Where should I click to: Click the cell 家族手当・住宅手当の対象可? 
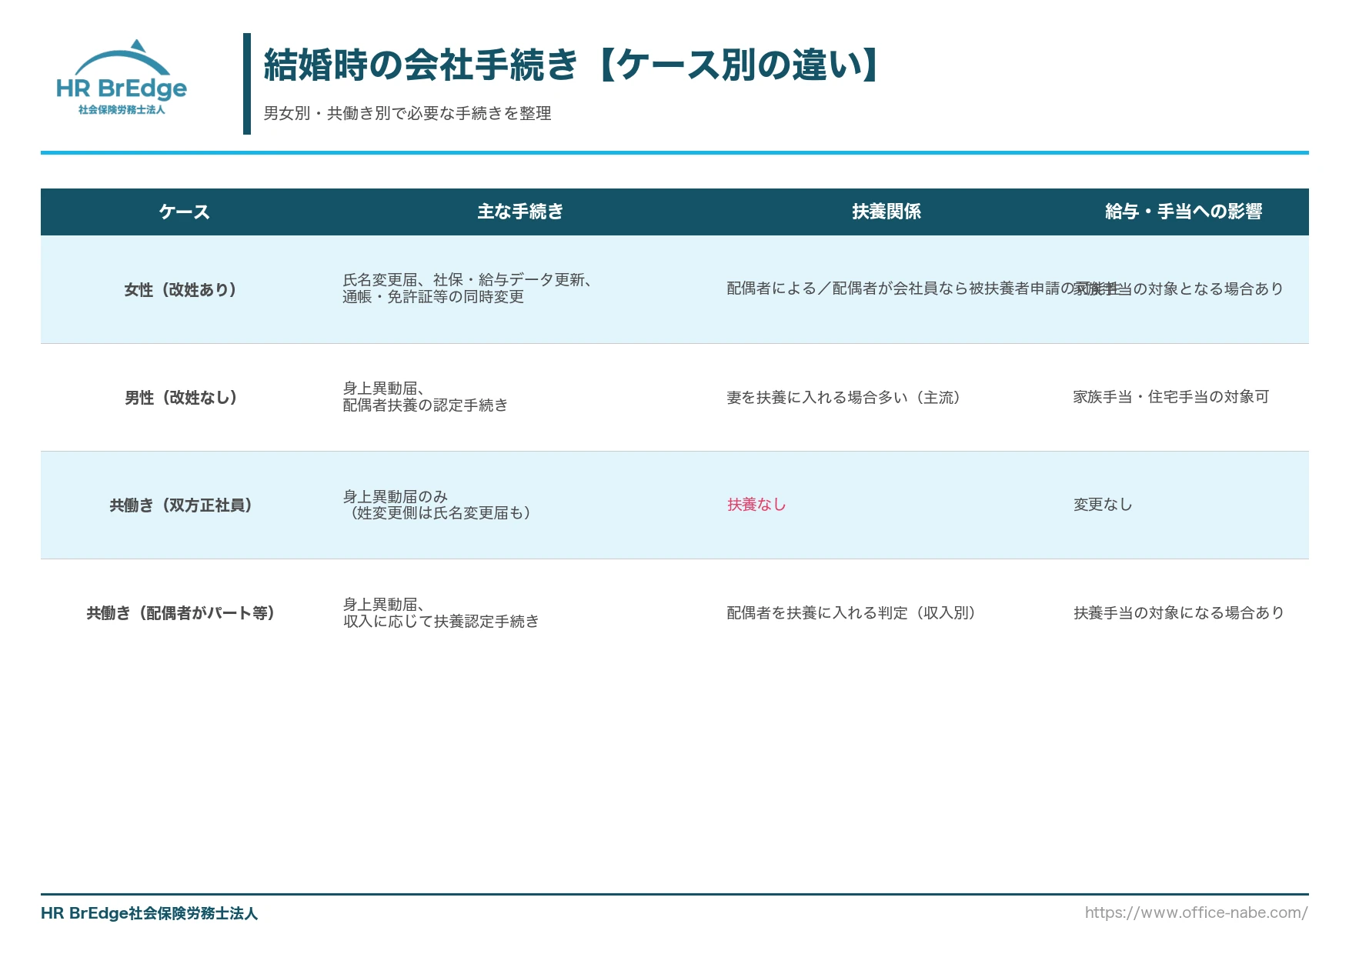[x=1171, y=397]
